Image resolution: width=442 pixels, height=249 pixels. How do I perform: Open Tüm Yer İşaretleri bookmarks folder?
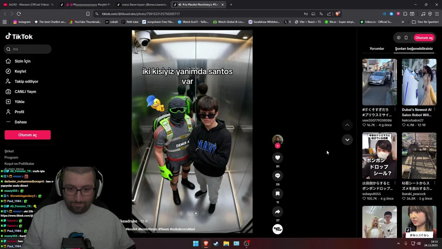coord(425,22)
